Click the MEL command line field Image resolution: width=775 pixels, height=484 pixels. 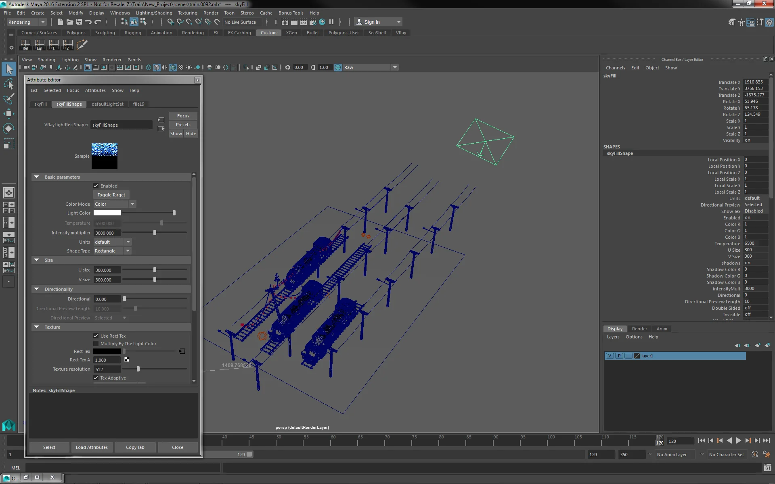pos(123,468)
